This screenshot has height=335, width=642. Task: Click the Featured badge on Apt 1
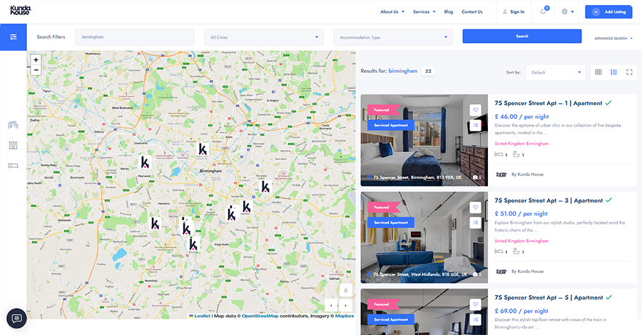pos(383,110)
